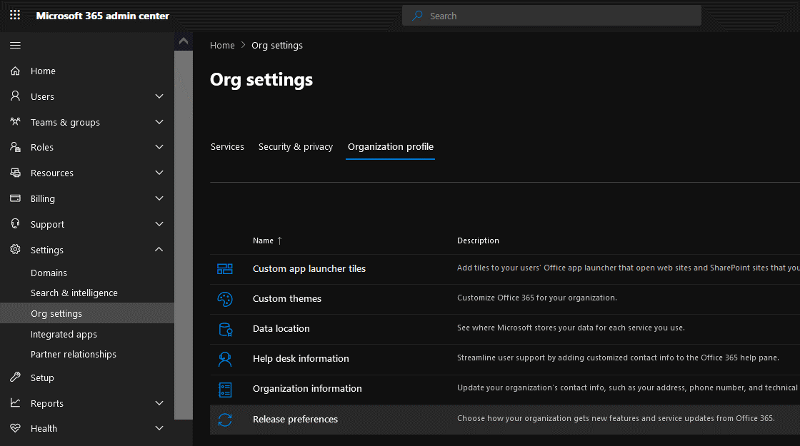
Task: Click the Release preferences refresh icon
Action: coord(225,420)
